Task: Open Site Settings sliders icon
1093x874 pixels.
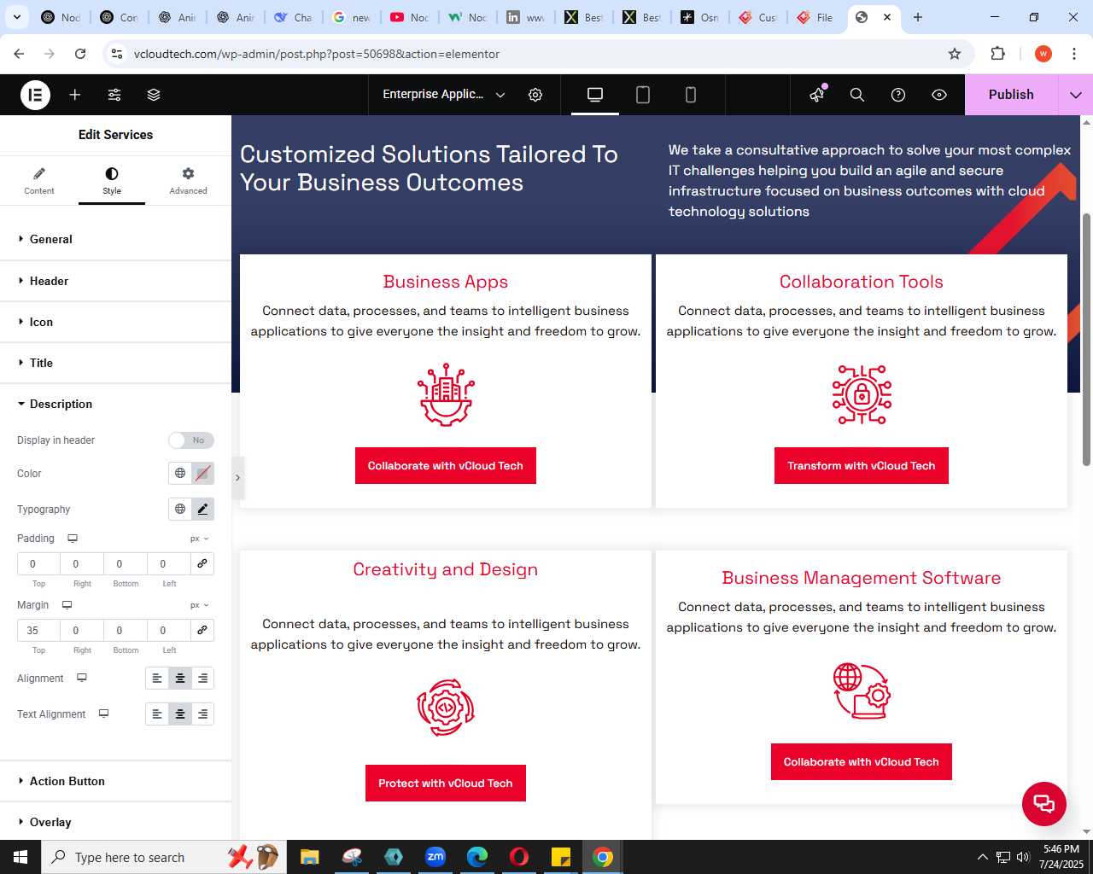Action: click(x=114, y=95)
